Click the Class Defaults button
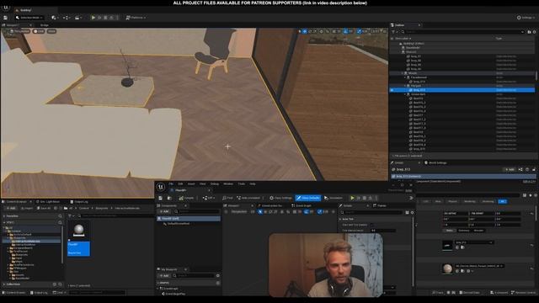Image resolution: width=539 pixels, height=303 pixels. pyautogui.click(x=307, y=199)
